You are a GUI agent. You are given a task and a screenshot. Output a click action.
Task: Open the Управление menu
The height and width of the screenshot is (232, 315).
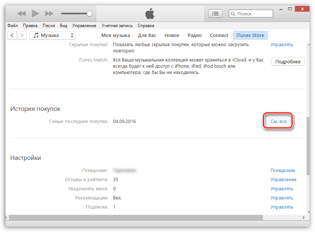tap(84, 26)
